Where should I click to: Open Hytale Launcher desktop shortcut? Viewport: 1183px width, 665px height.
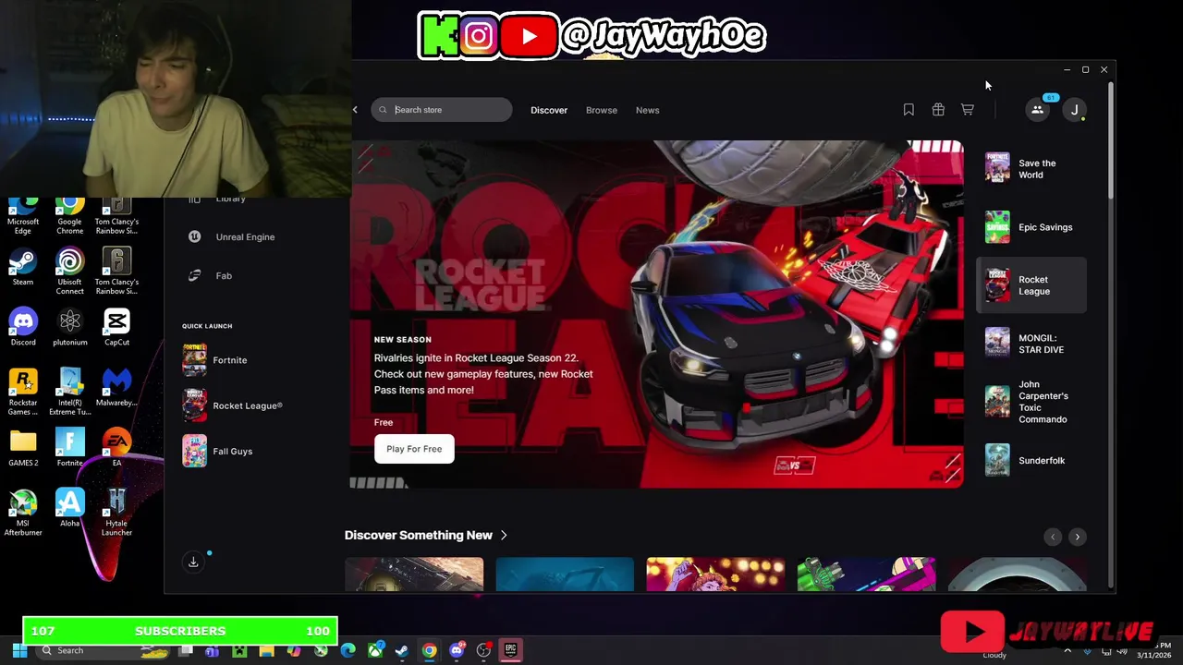(x=116, y=513)
